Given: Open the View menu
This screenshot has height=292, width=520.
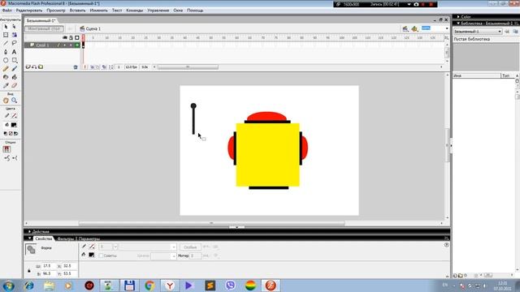Looking at the screenshot, I should click(x=56, y=11).
